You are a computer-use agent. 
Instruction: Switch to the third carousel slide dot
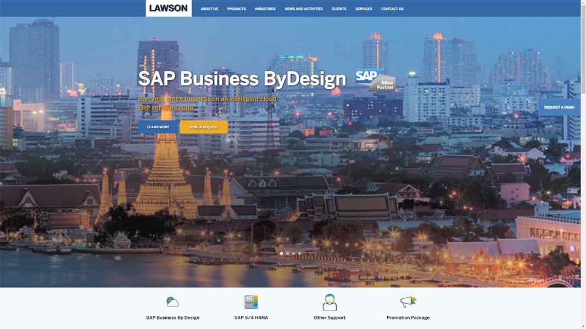tap(293, 253)
